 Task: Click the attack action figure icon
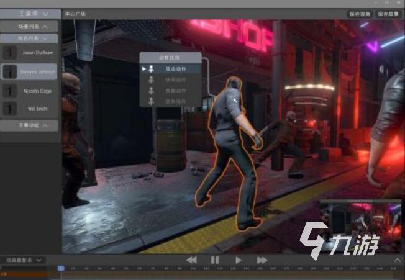click(x=151, y=69)
